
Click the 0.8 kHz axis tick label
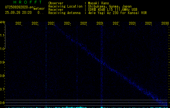click(3, 76)
